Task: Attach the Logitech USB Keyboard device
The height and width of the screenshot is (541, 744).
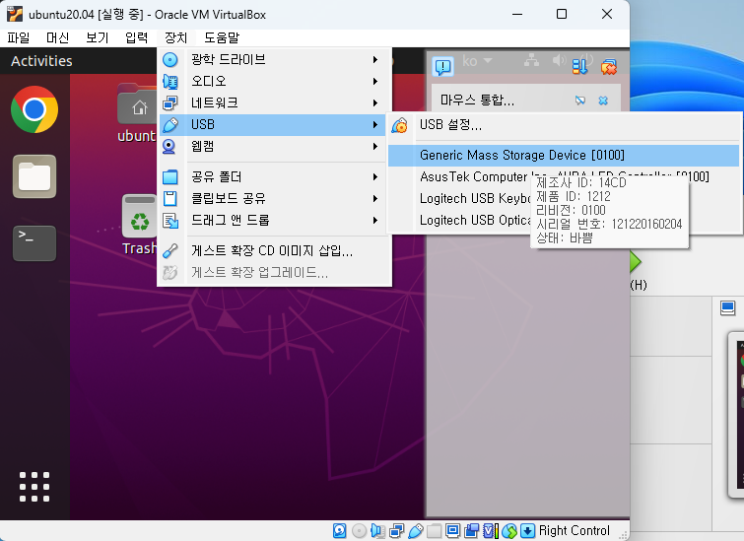Action: click(x=475, y=198)
